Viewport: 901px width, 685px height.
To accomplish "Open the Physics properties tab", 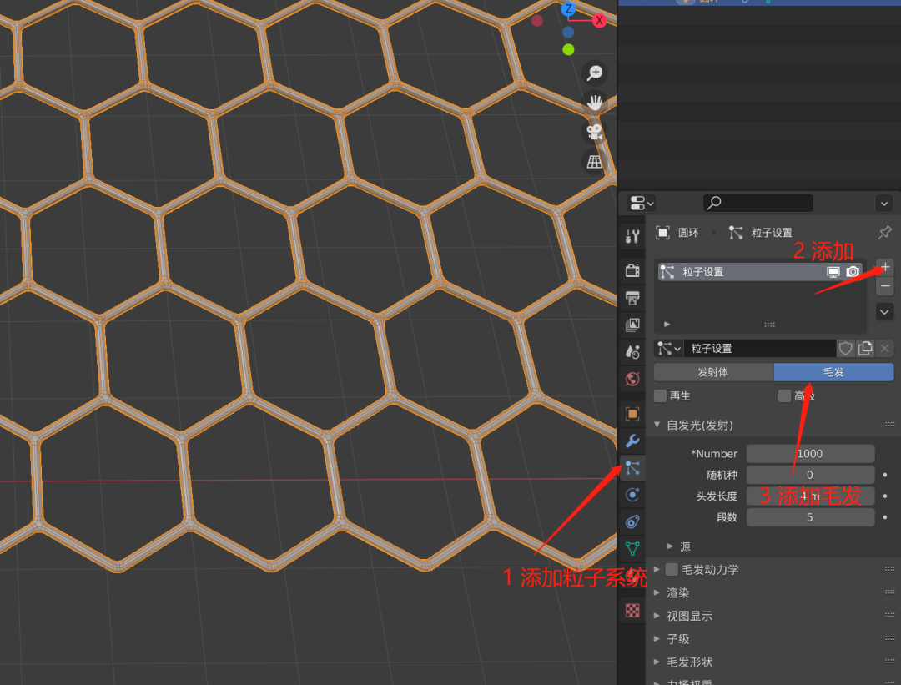I will (632, 495).
